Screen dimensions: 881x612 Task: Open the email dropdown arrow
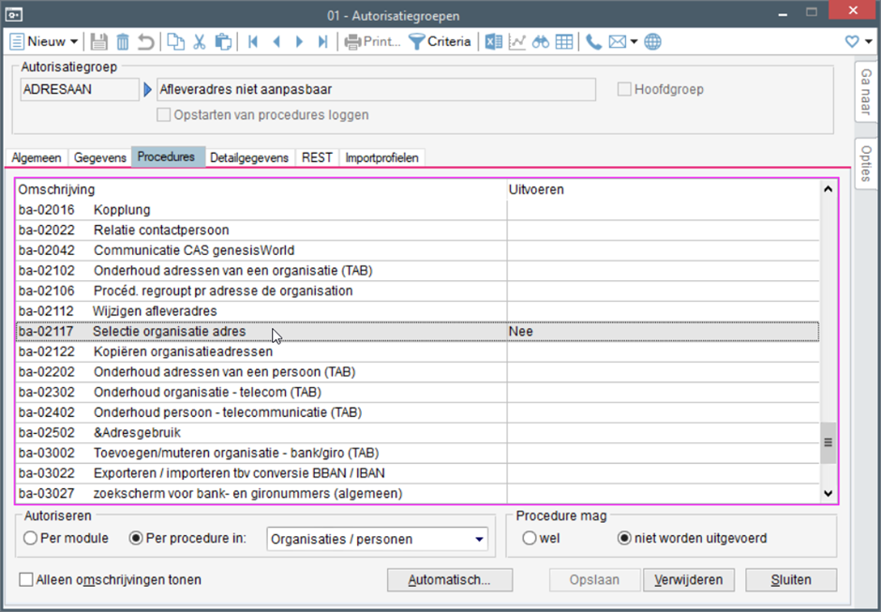pos(634,41)
